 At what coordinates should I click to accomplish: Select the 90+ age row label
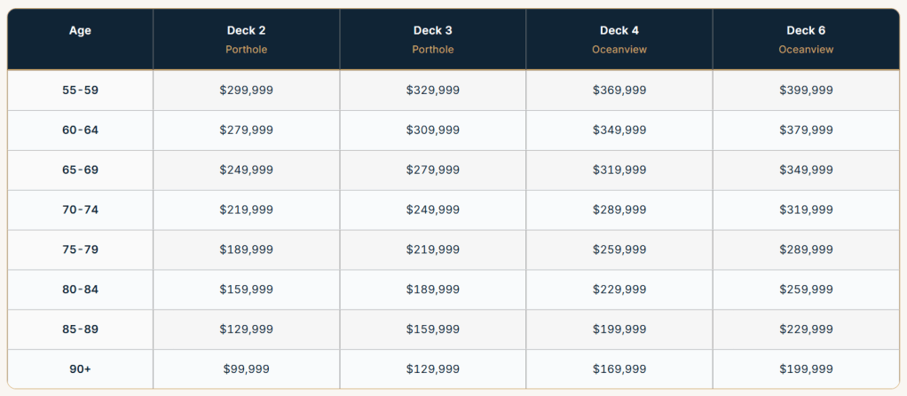80,368
